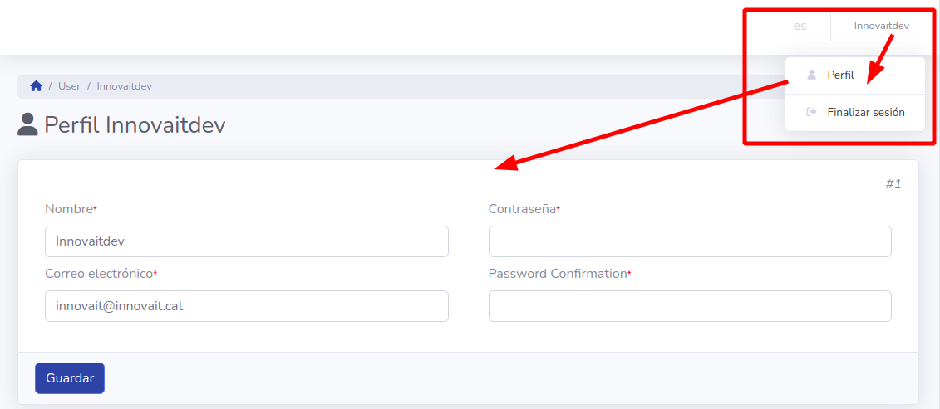Click into the Correo electrónico field
Viewport: 940px width, 409px height.
click(247, 306)
